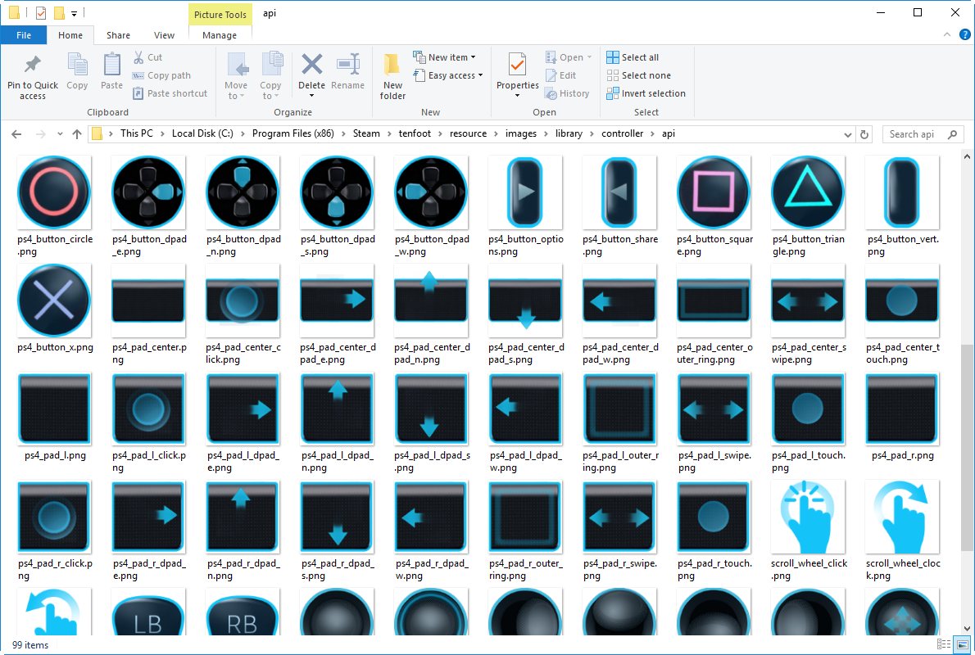Viewport: 975px width, 655px height.
Task: Open Explorer Help via the blue question mark
Action: coord(965,35)
